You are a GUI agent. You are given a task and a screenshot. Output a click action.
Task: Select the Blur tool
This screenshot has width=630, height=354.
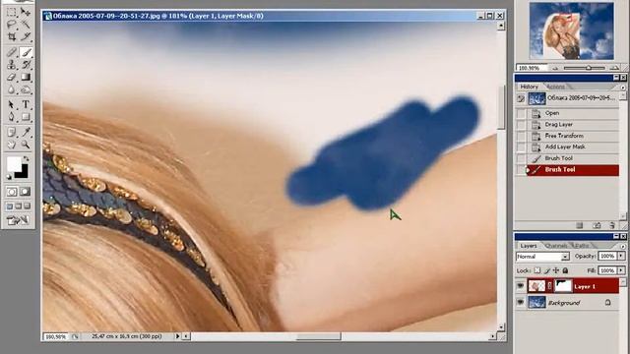pos(12,89)
